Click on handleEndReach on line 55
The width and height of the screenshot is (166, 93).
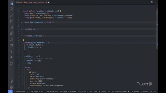pos(39,43)
